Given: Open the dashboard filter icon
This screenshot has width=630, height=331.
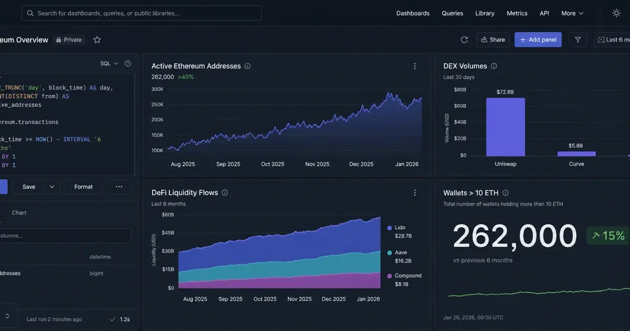Looking at the screenshot, I should coord(577,39).
